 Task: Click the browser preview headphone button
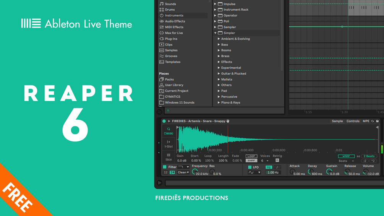click(x=168, y=111)
